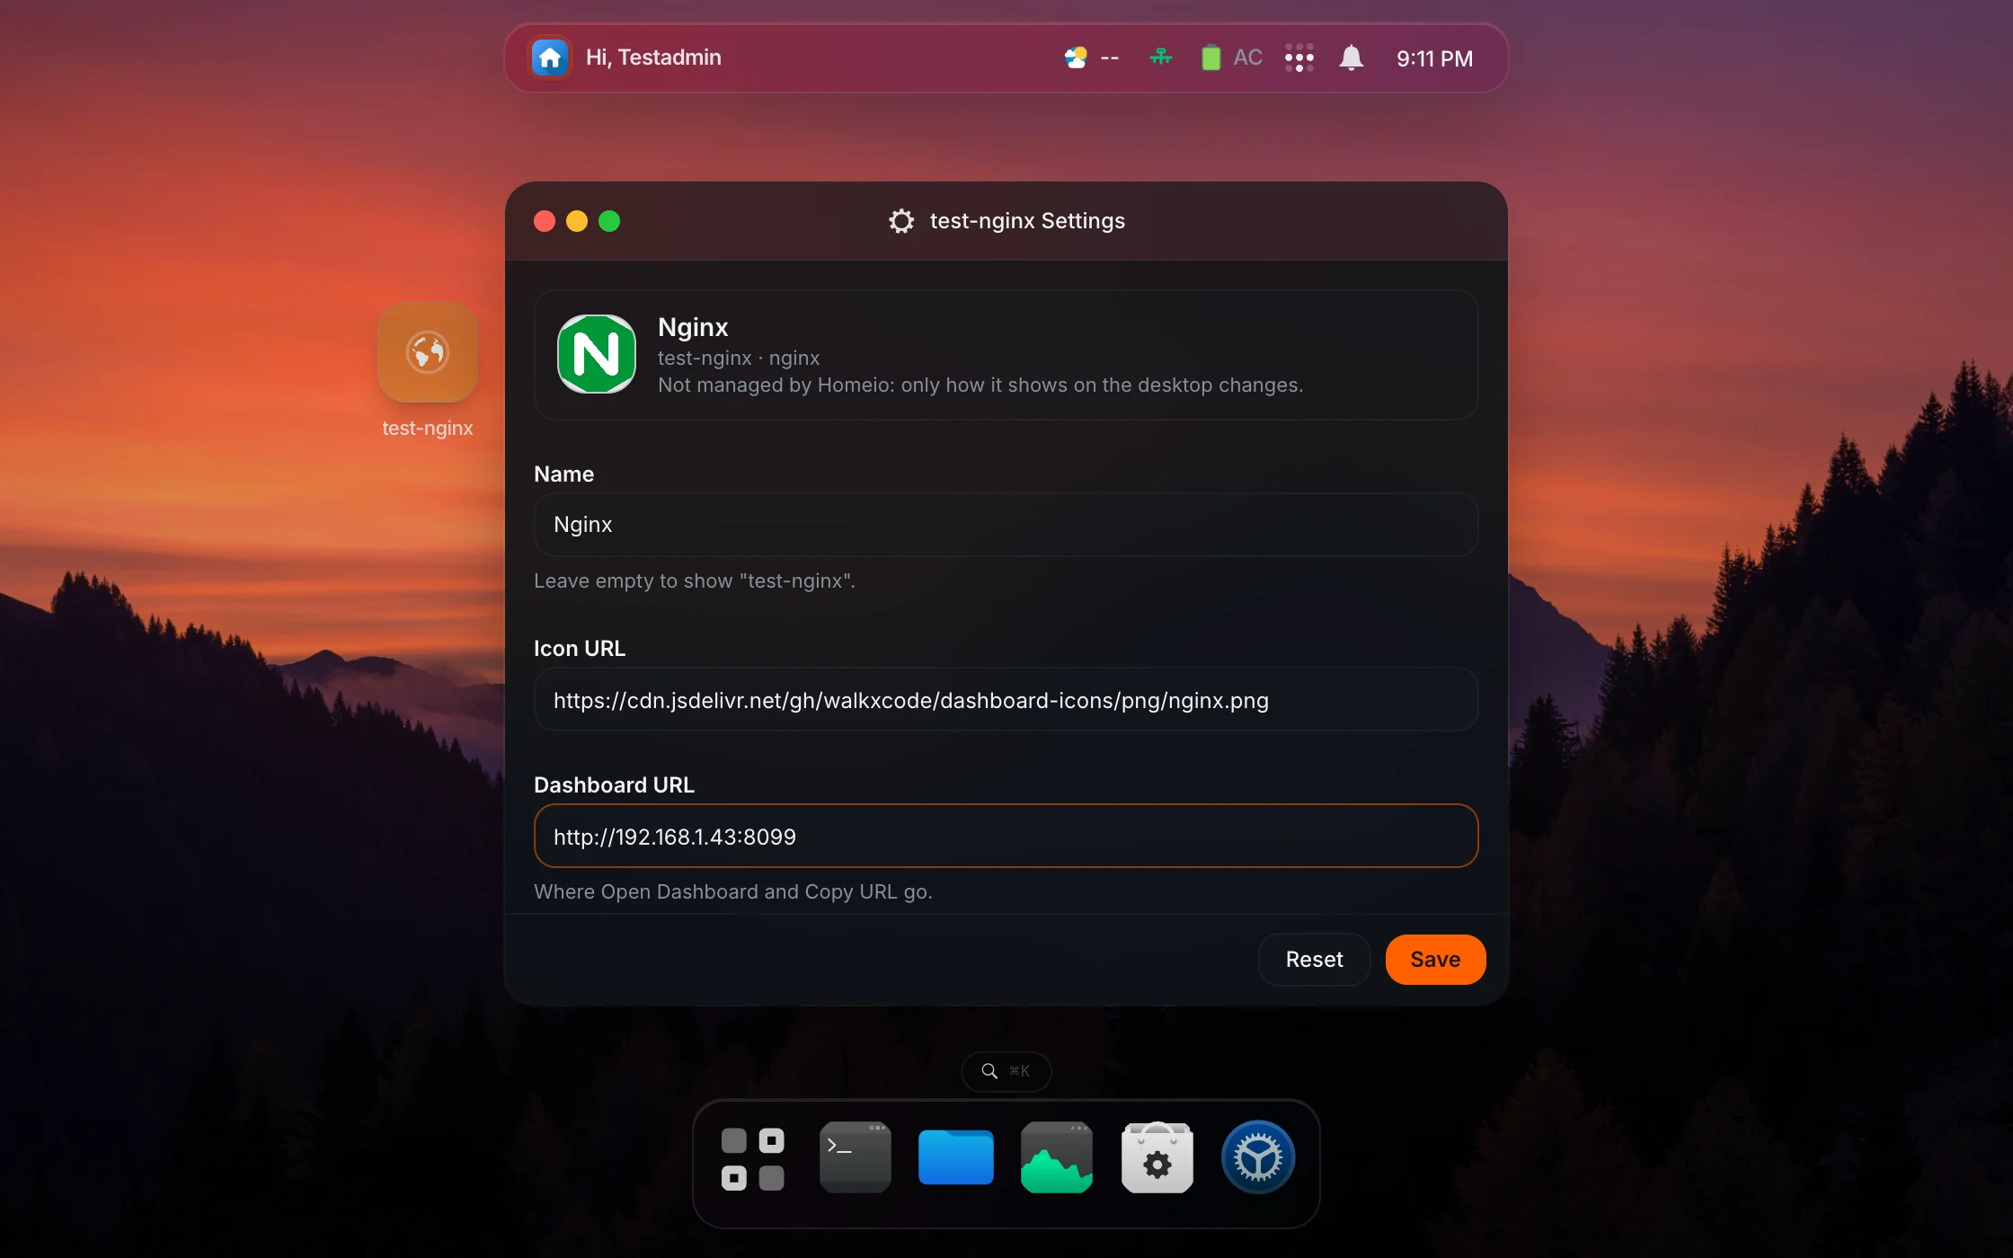2013x1258 pixels.
Task: Click the Homeio home icon in top bar
Action: [550, 58]
